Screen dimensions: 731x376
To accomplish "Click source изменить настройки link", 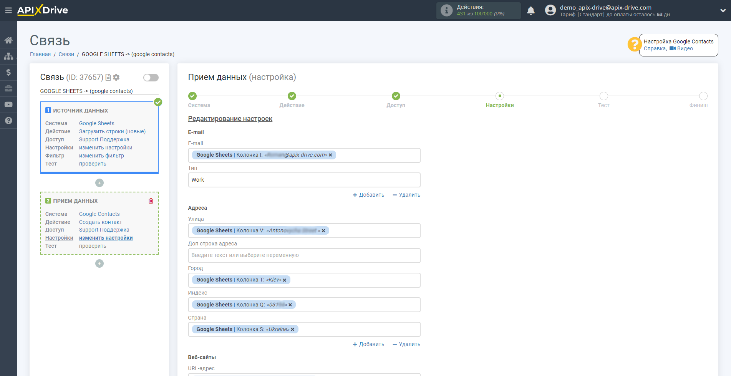I will click(x=106, y=148).
